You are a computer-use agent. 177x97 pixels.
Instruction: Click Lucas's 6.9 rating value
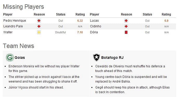click(x=166, y=21)
